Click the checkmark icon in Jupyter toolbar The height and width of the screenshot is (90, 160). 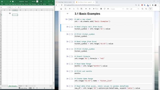click(x=150, y=9)
